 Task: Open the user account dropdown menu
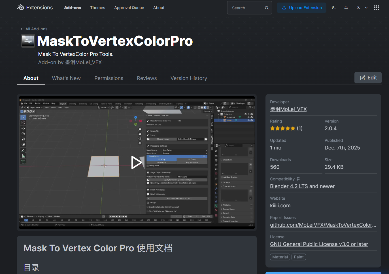[362, 8]
